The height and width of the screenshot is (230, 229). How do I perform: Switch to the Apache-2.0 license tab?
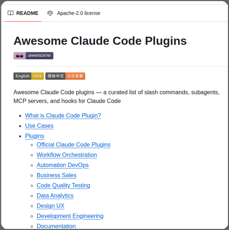[74, 13]
